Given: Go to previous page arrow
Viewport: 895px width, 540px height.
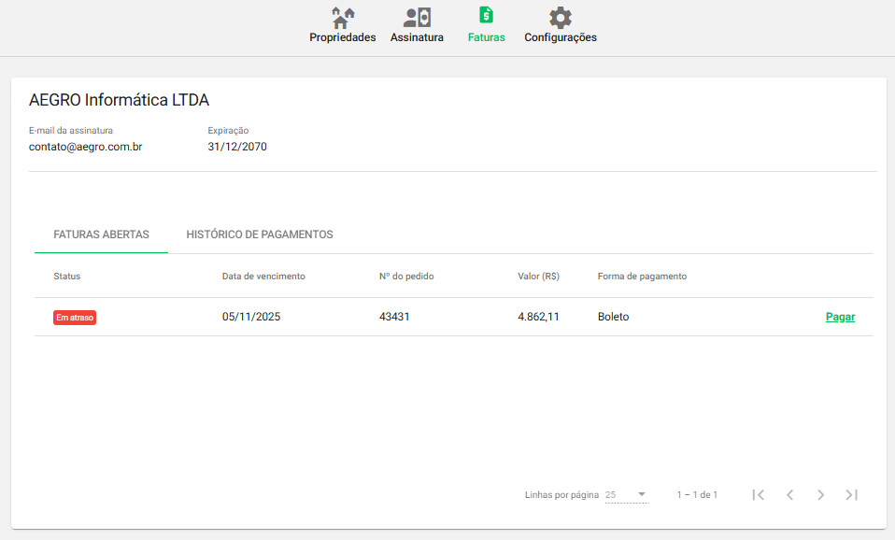Looking at the screenshot, I should pos(789,494).
